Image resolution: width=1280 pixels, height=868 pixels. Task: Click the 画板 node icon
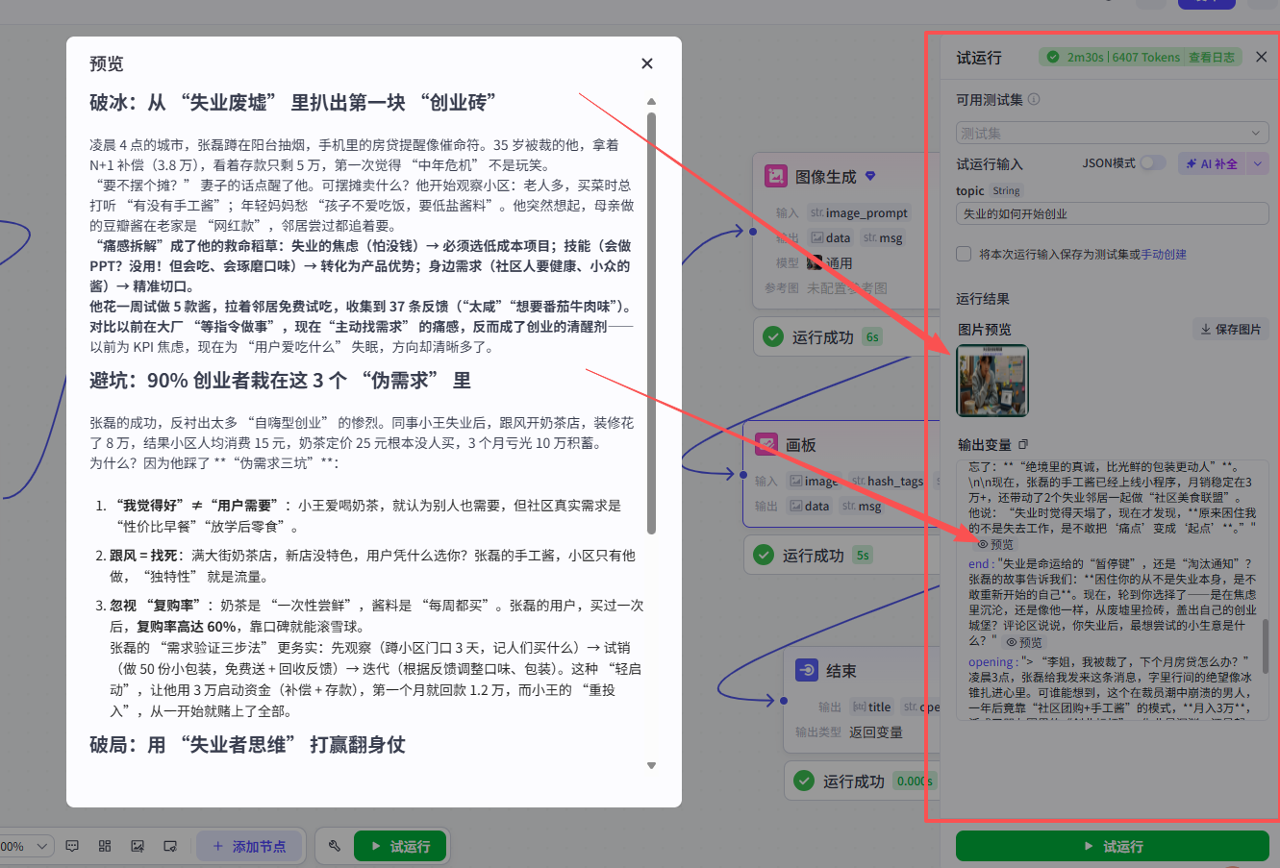[766, 444]
